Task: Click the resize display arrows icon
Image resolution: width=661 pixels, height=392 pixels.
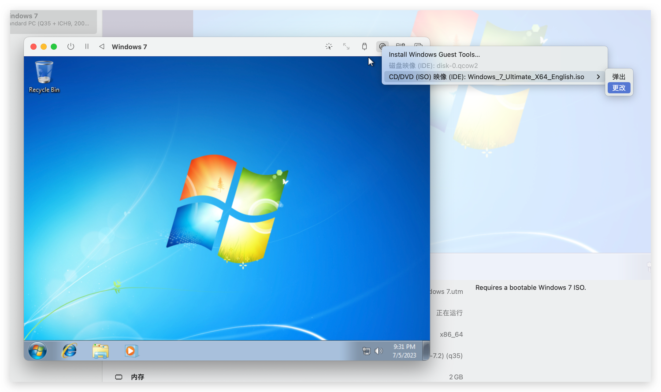Action: tap(346, 46)
